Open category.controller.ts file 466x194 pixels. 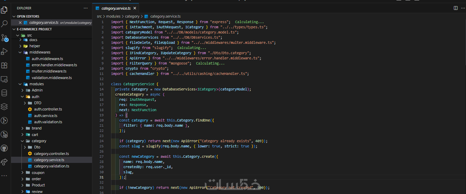[51, 154]
